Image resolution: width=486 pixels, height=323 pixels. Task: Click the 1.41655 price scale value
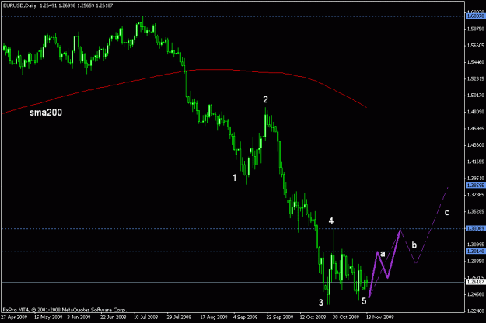click(x=475, y=161)
